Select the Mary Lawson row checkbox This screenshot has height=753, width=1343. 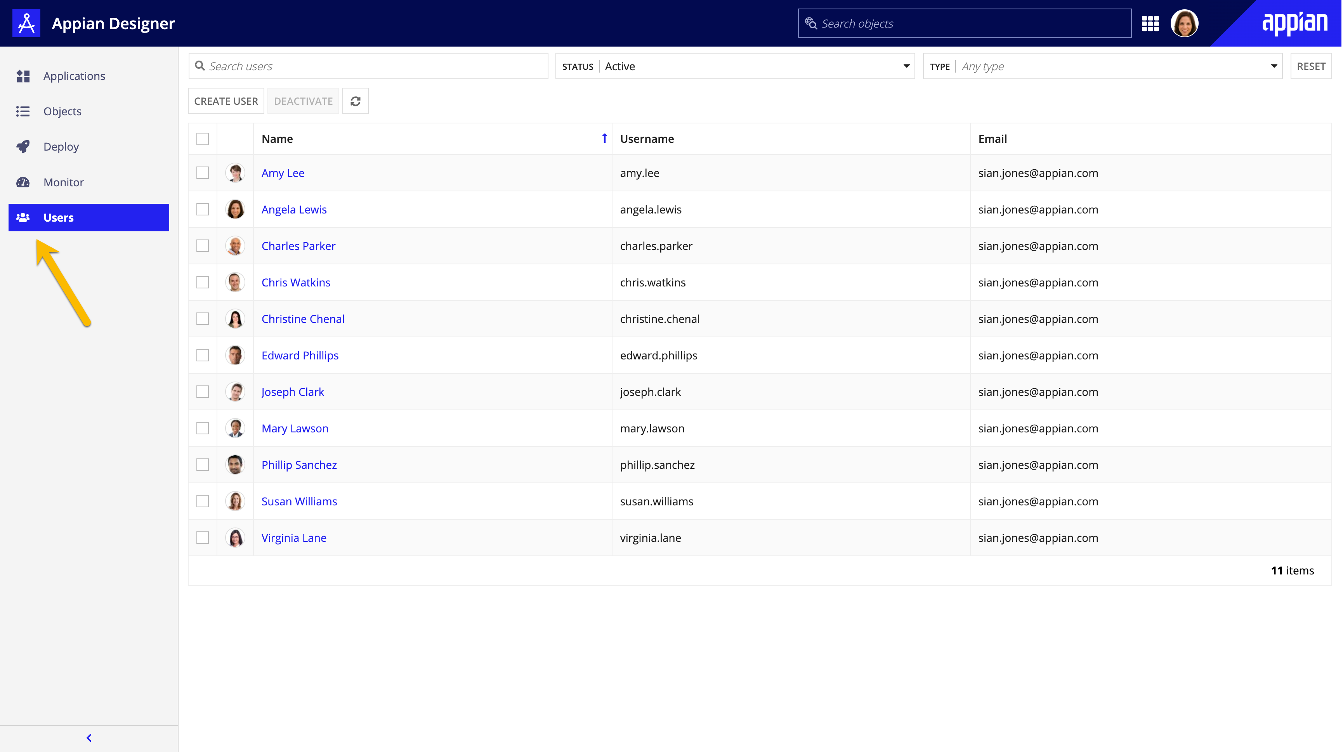tap(203, 428)
